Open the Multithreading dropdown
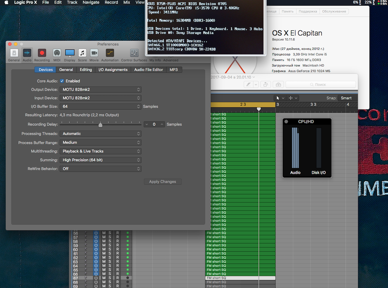The height and width of the screenshot is (288, 388). tap(100, 151)
